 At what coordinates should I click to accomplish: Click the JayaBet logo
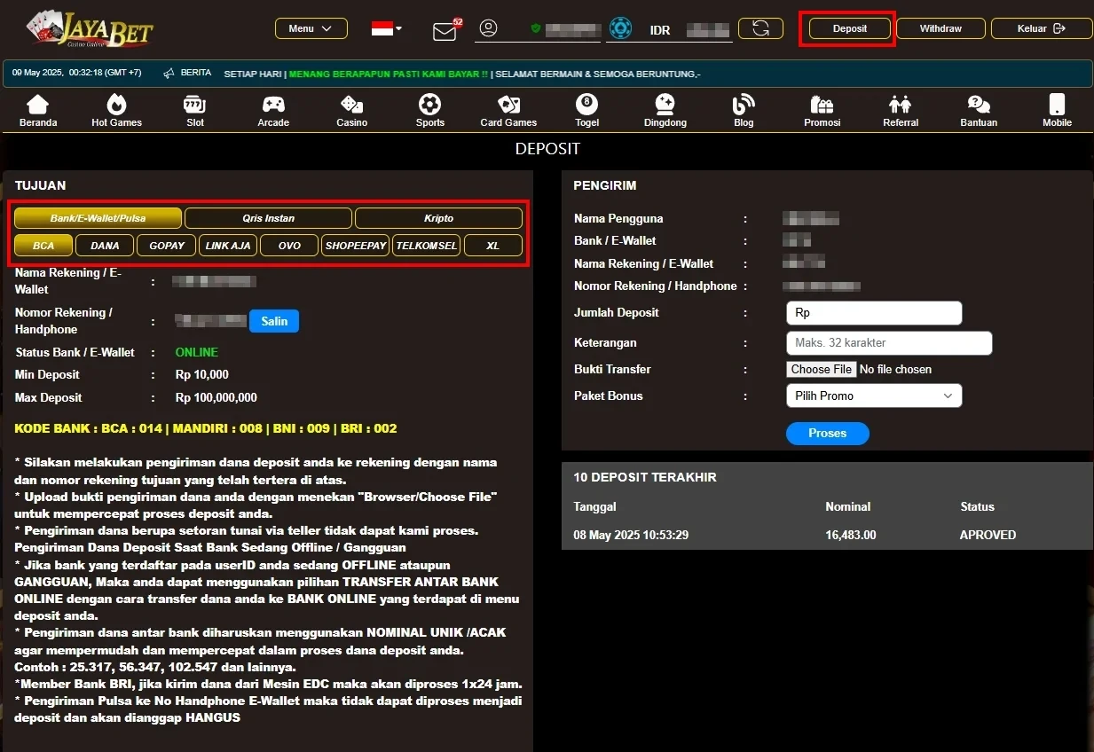coord(90,28)
